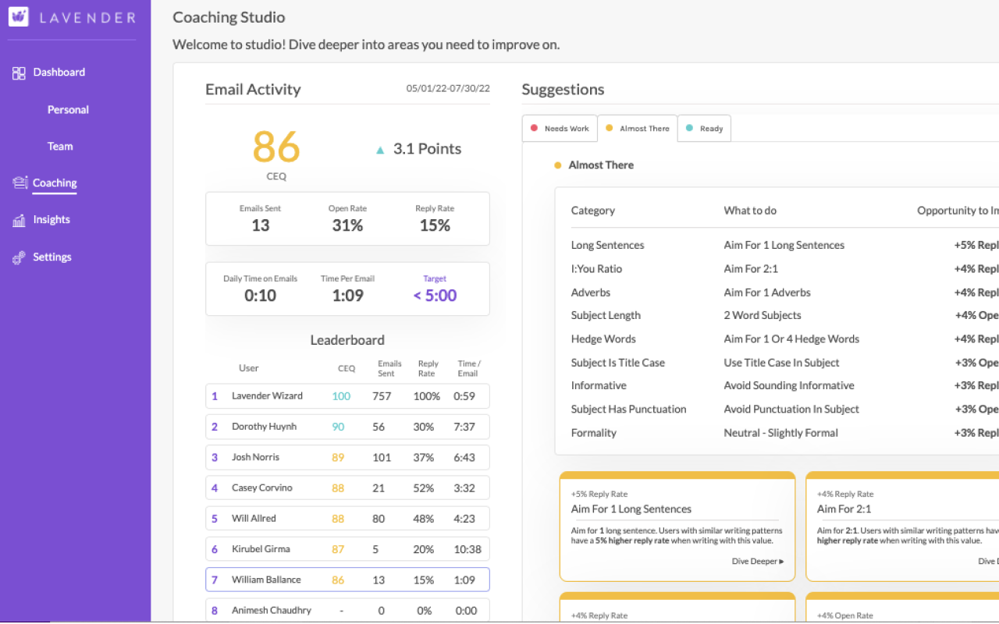Select Dorothy Huynh leaderboard row
The height and width of the screenshot is (624, 999).
(347, 427)
